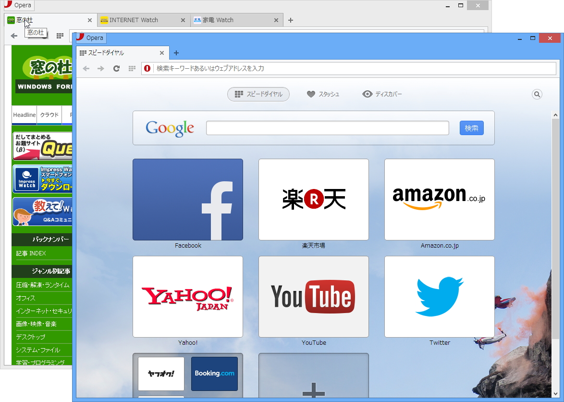Open the Twitter speed dial tile
The image size is (564, 402).
(x=440, y=297)
